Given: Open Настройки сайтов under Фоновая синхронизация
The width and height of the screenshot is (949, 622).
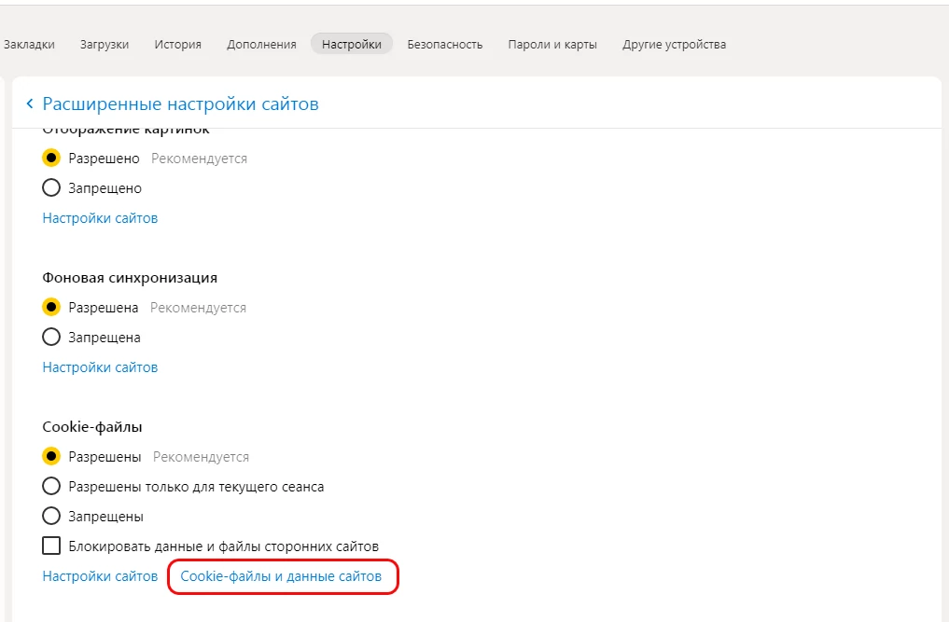Looking at the screenshot, I should (100, 367).
